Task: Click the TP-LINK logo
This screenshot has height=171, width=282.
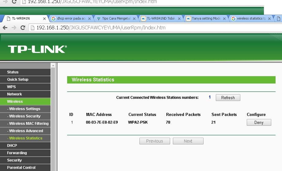Action: pyautogui.click(x=37, y=49)
